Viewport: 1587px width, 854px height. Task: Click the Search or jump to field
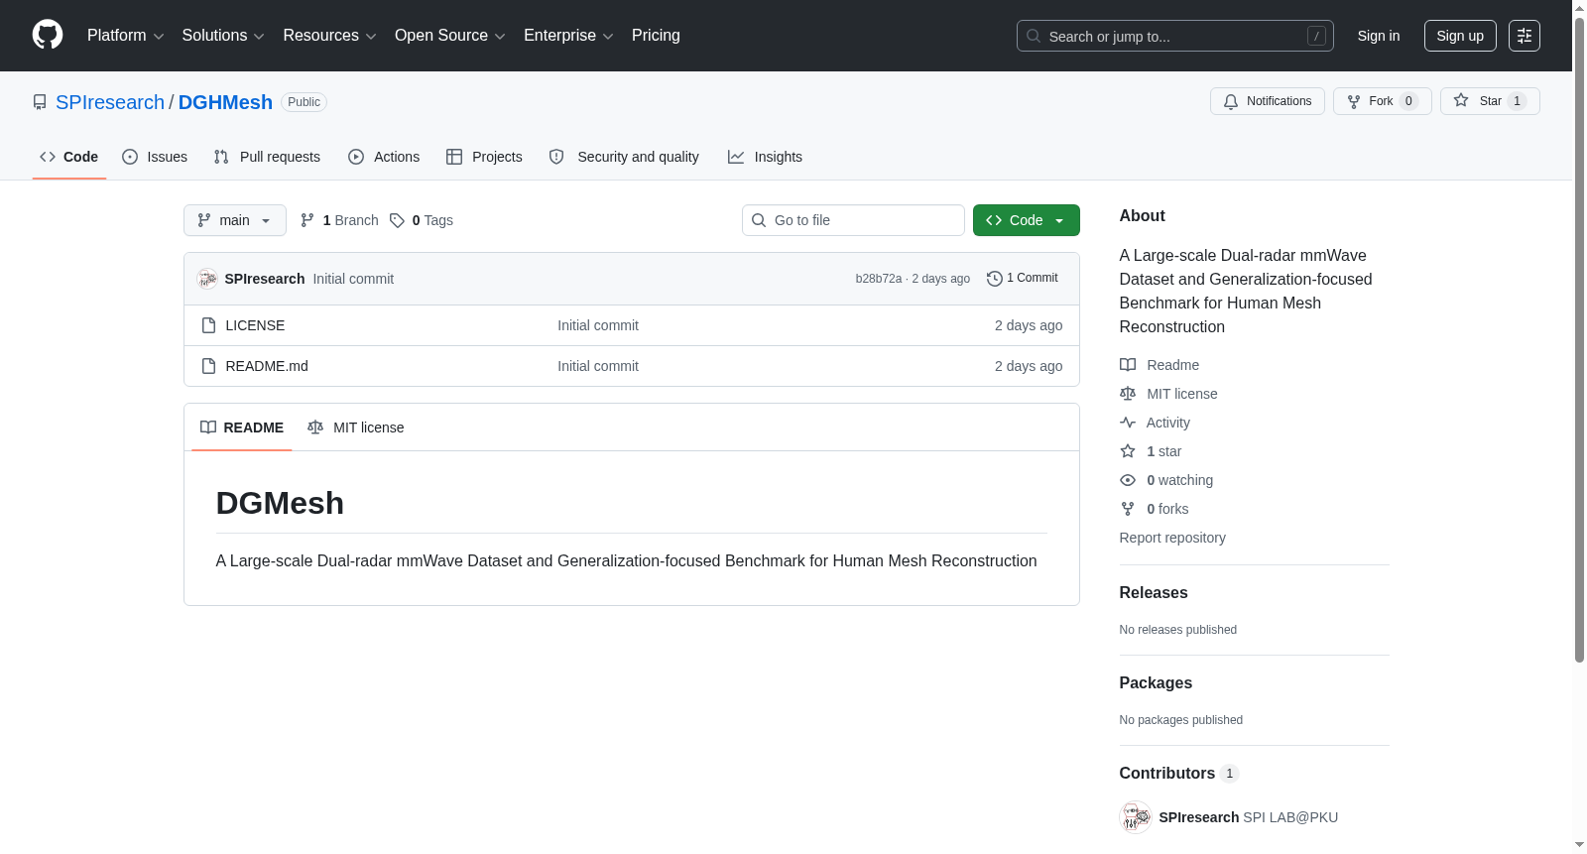1175,36
